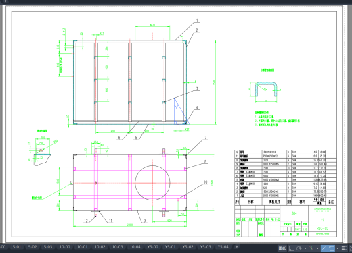Image resolution: width=352 pixels, height=253 pixels.
Task: Open Object Snap settings dropdown arrow
Action: (x=338, y=248)
